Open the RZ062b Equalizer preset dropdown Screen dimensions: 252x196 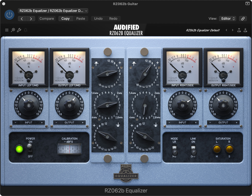click(x=53, y=11)
